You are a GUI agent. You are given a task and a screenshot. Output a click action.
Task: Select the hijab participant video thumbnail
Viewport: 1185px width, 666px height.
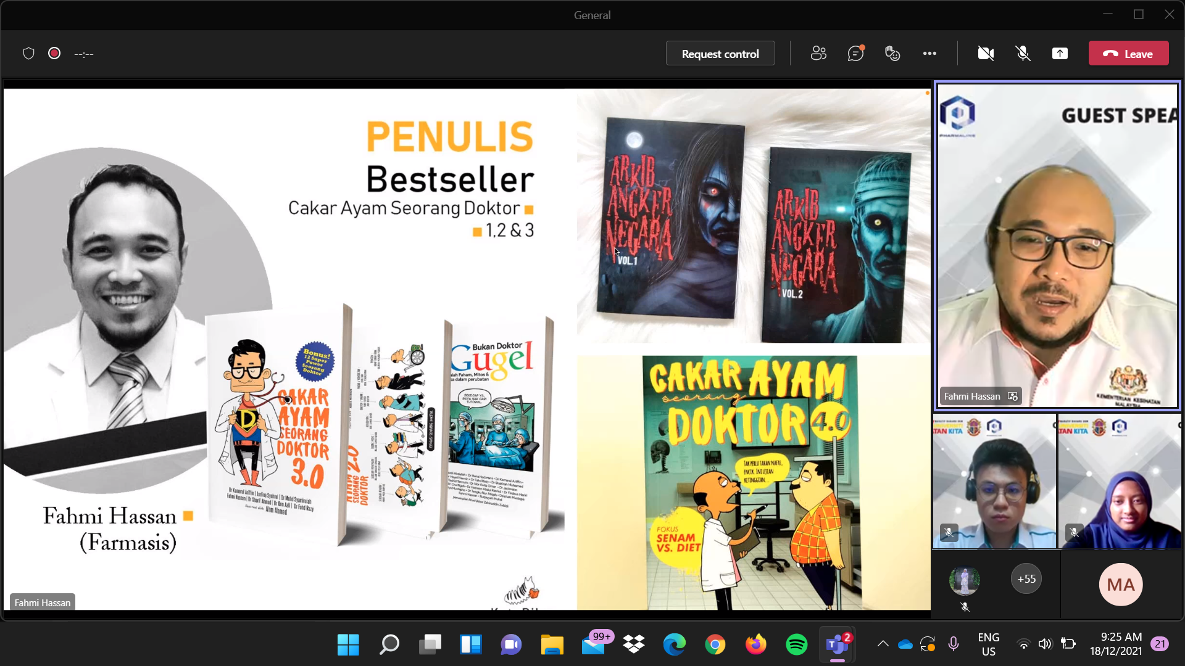[x=1120, y=482]
